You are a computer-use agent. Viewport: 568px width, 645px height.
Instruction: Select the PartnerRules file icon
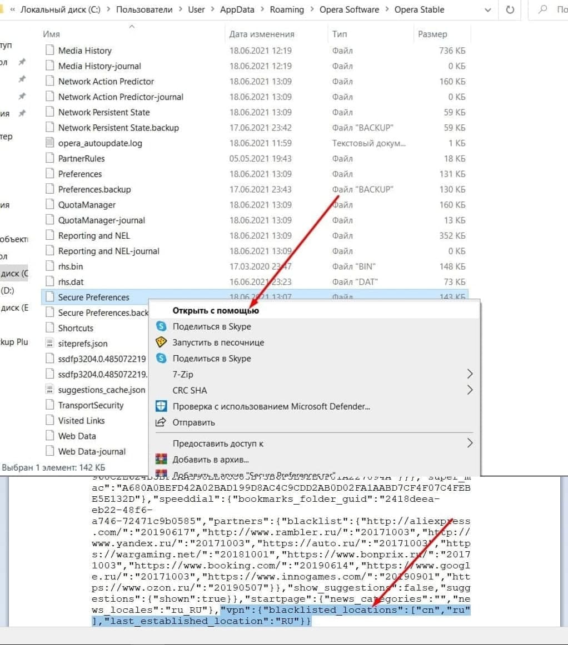click(x=50, y=158)
